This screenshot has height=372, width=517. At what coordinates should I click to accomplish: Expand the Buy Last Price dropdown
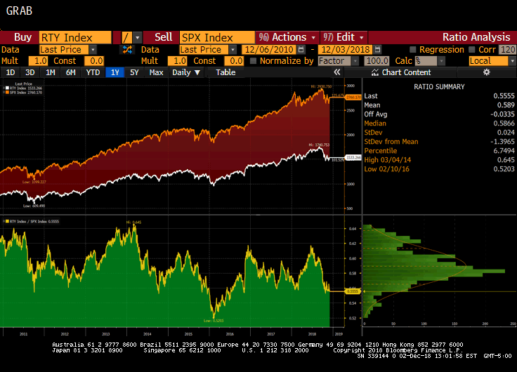(93, 50)
